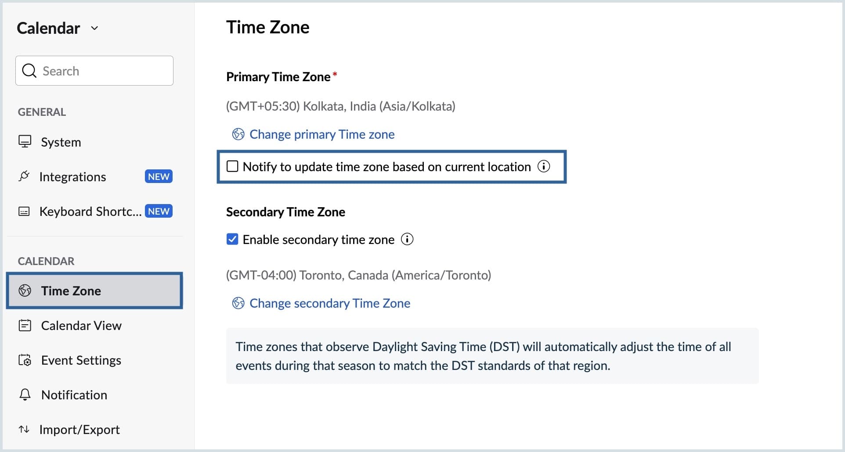845x452 pixels.
Task: Uncheck Enable secondary time zone checkbox
Action: pyautogui.click(x=232, y=240)
